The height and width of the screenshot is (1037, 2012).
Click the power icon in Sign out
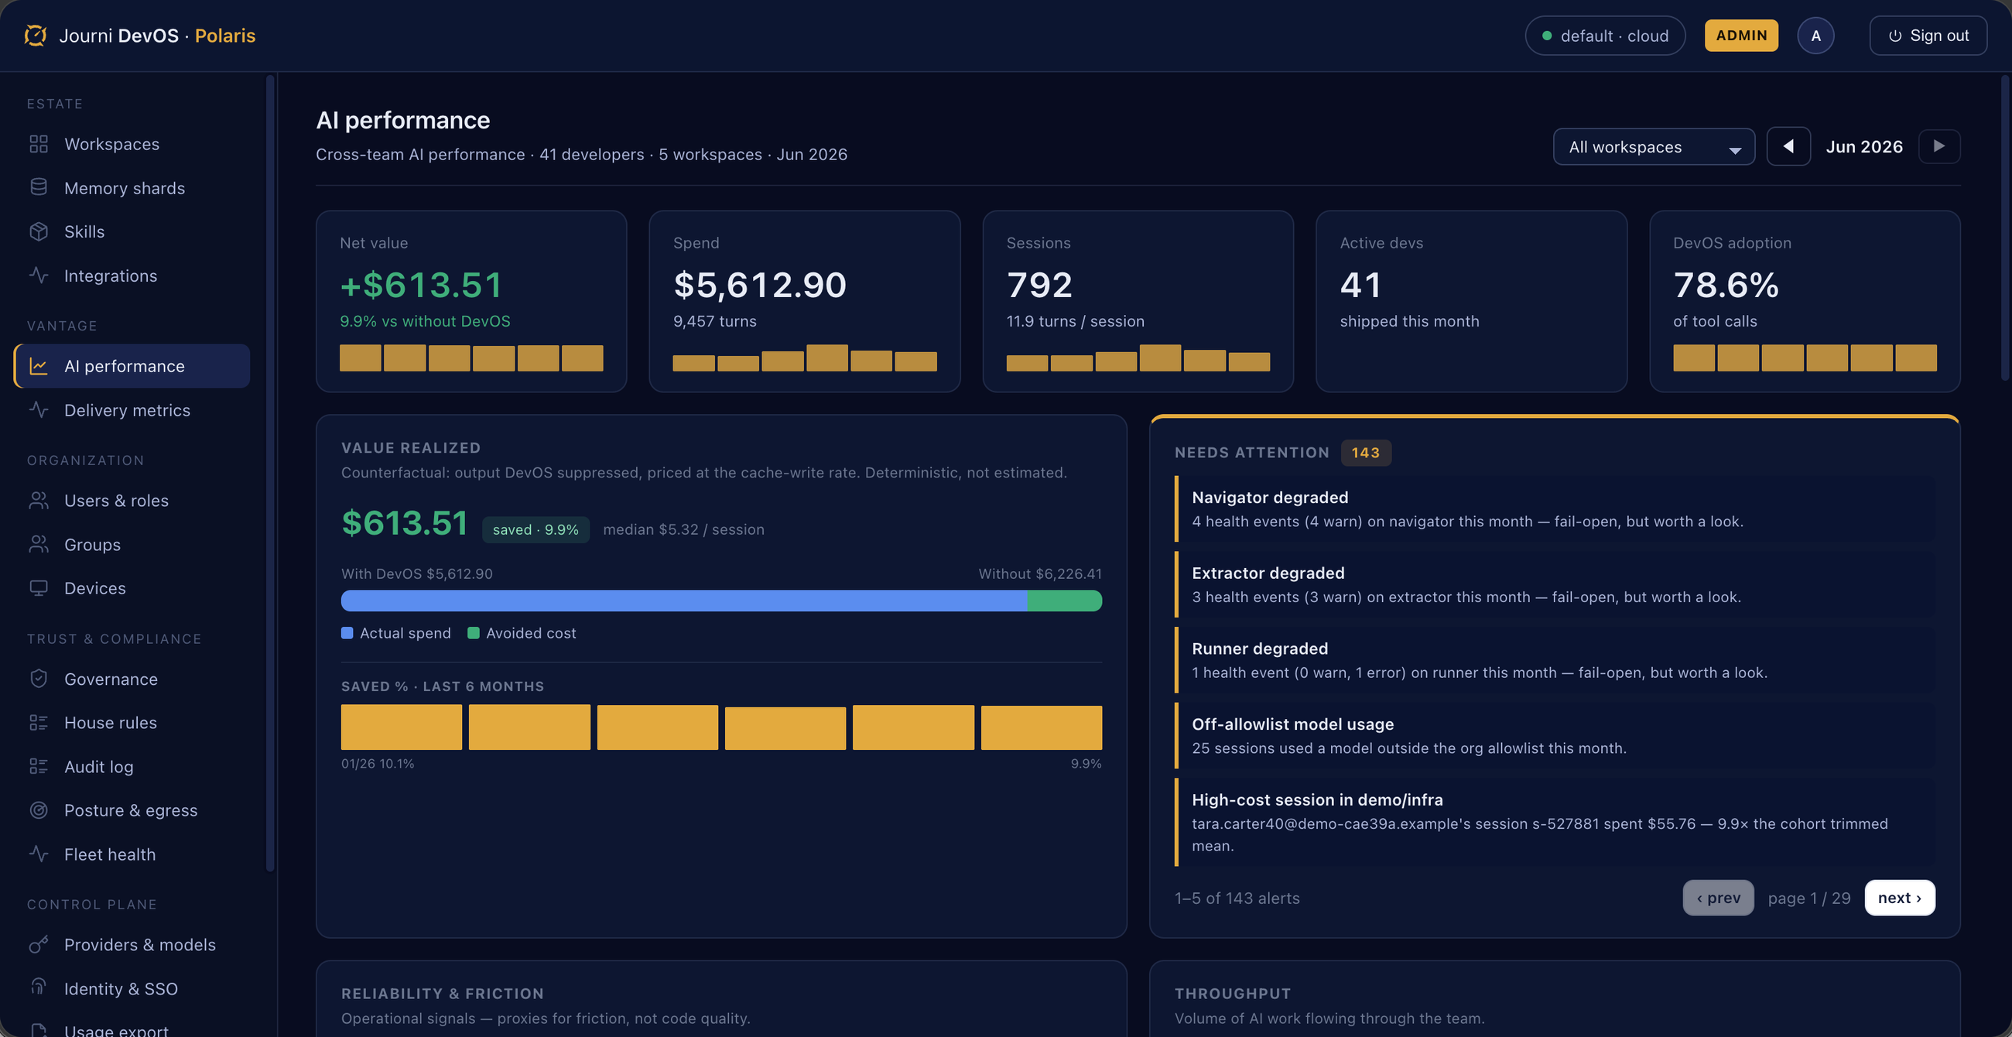click(1894, 36)
